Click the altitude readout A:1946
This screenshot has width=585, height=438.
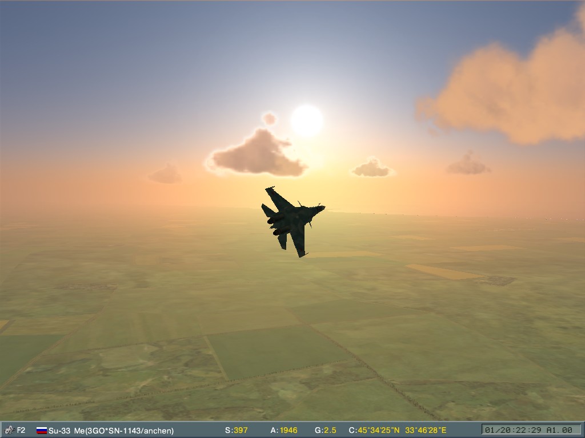click(284, 430)
